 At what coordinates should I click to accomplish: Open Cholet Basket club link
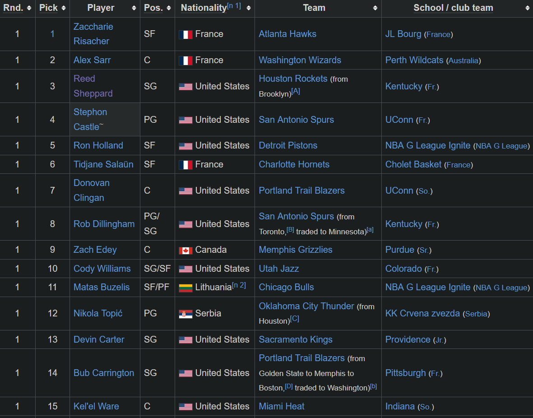[x=413, y=164]
